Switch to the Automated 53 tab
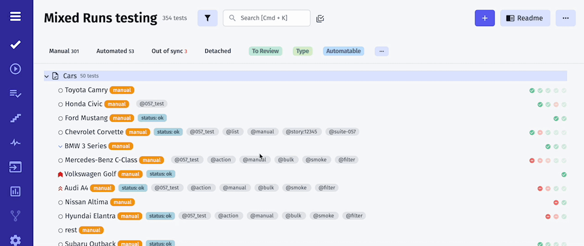This screenshot has height=246, width=584. coord(115,51)
